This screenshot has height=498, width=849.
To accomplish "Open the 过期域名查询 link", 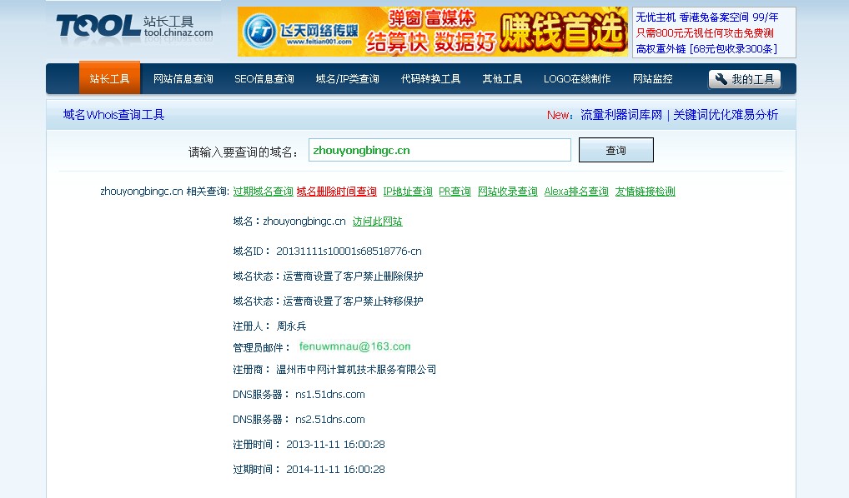I will (x=264, y=192).
